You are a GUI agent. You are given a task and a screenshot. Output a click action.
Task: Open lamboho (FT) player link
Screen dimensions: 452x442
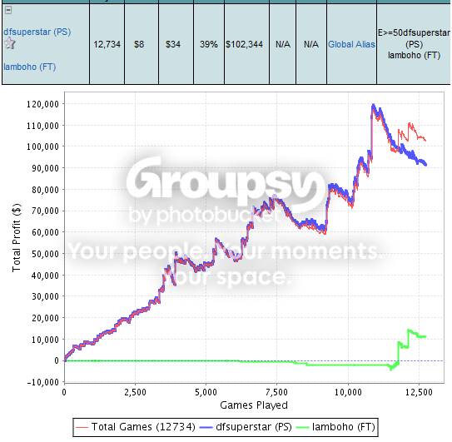click(30, 67)
